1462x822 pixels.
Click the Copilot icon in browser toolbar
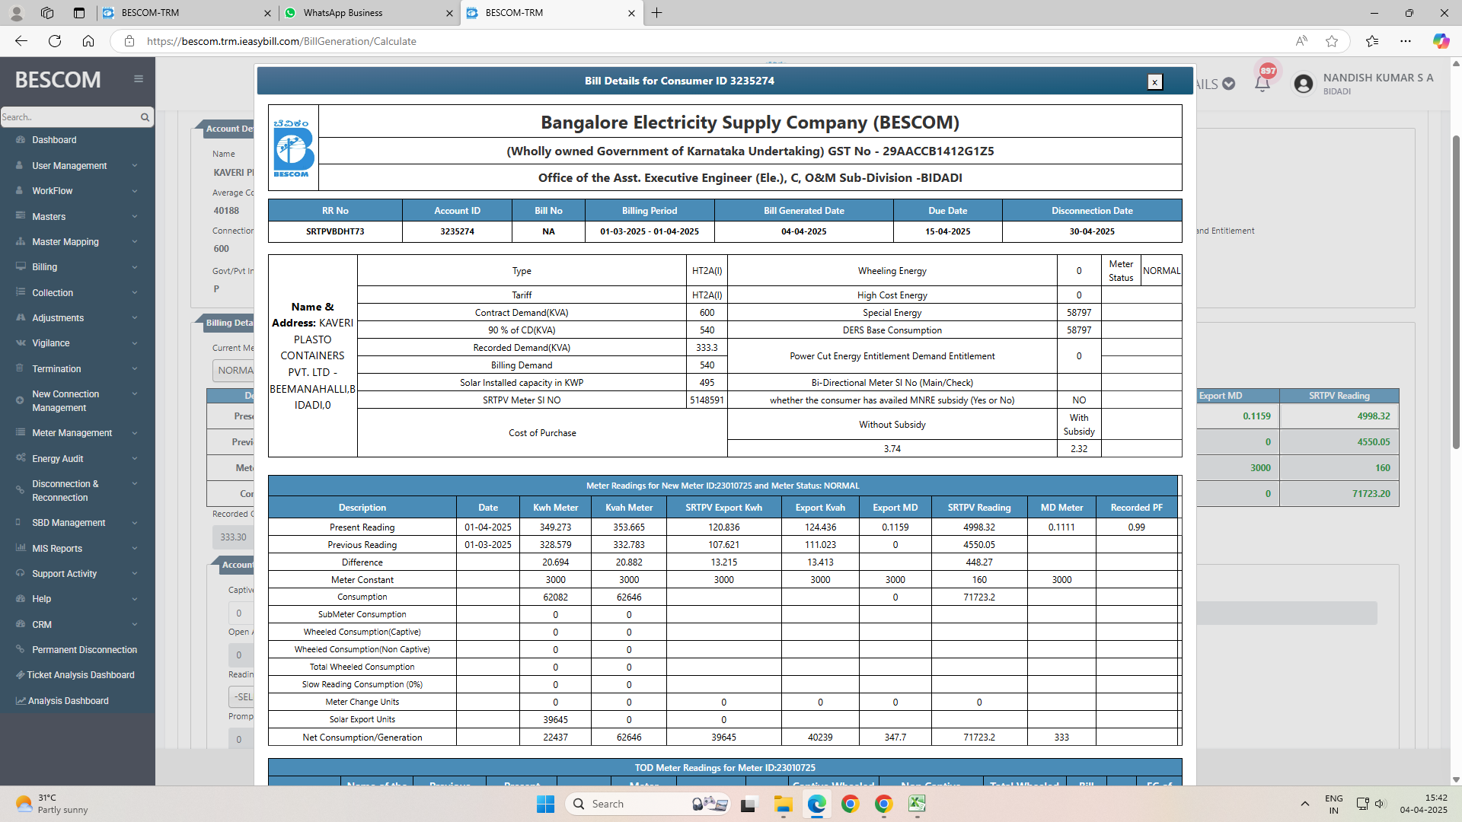[x=1441, y=41]
